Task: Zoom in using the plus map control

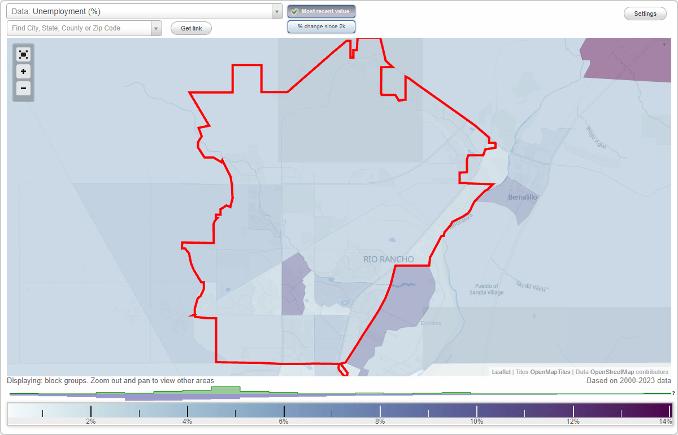Action: pos(23,72)
